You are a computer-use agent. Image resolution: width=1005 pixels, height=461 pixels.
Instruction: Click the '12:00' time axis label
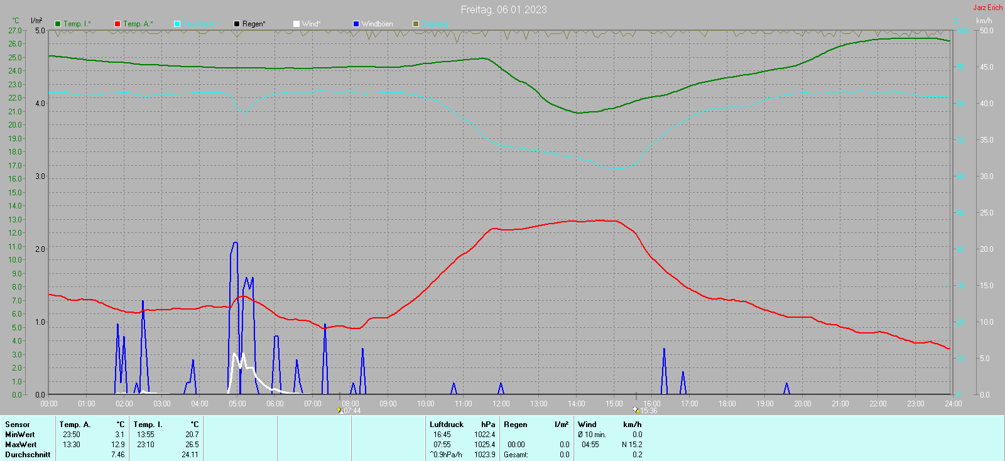(501, 404)
